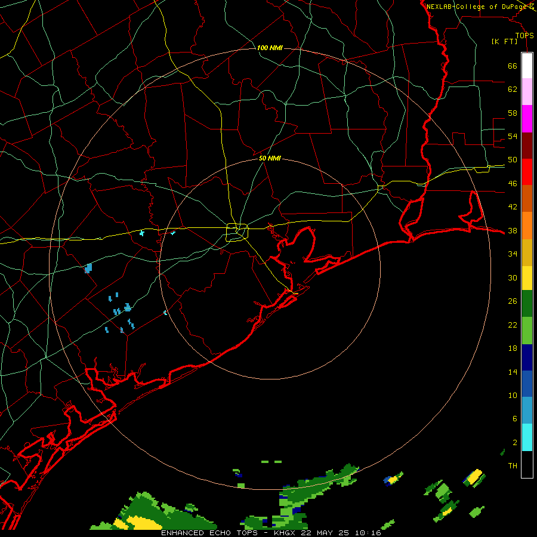This screenshot has height=537, width=537.
Task: Click the "58" legend value
Action: pyautogui.click(x=513, y=113)
